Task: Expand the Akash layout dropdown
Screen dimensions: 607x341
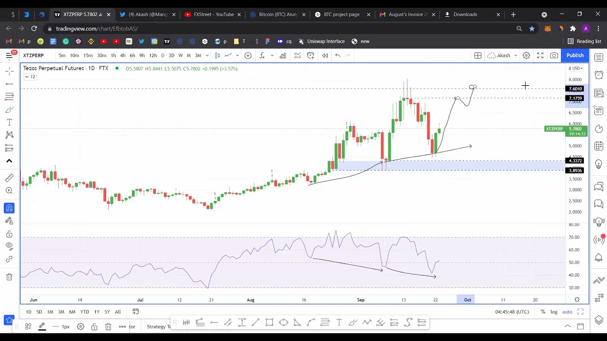Action: click(515, 55)
